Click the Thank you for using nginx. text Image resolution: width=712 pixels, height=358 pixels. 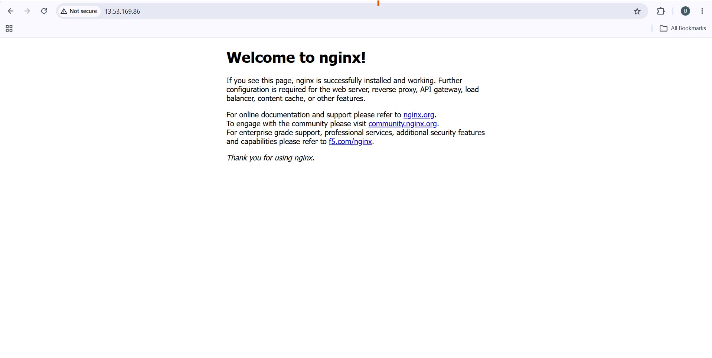[270, 158]
